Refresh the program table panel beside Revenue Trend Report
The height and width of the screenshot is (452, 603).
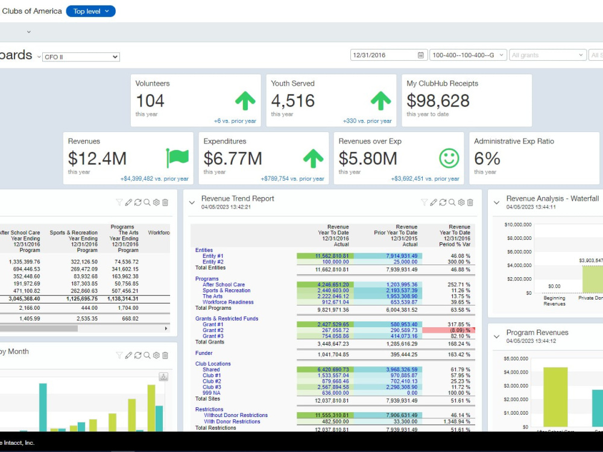[137, 202]
